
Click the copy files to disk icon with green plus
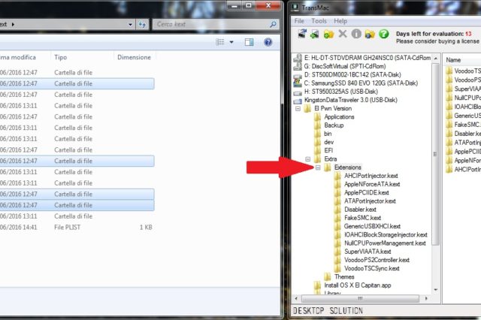pos(315,34)
